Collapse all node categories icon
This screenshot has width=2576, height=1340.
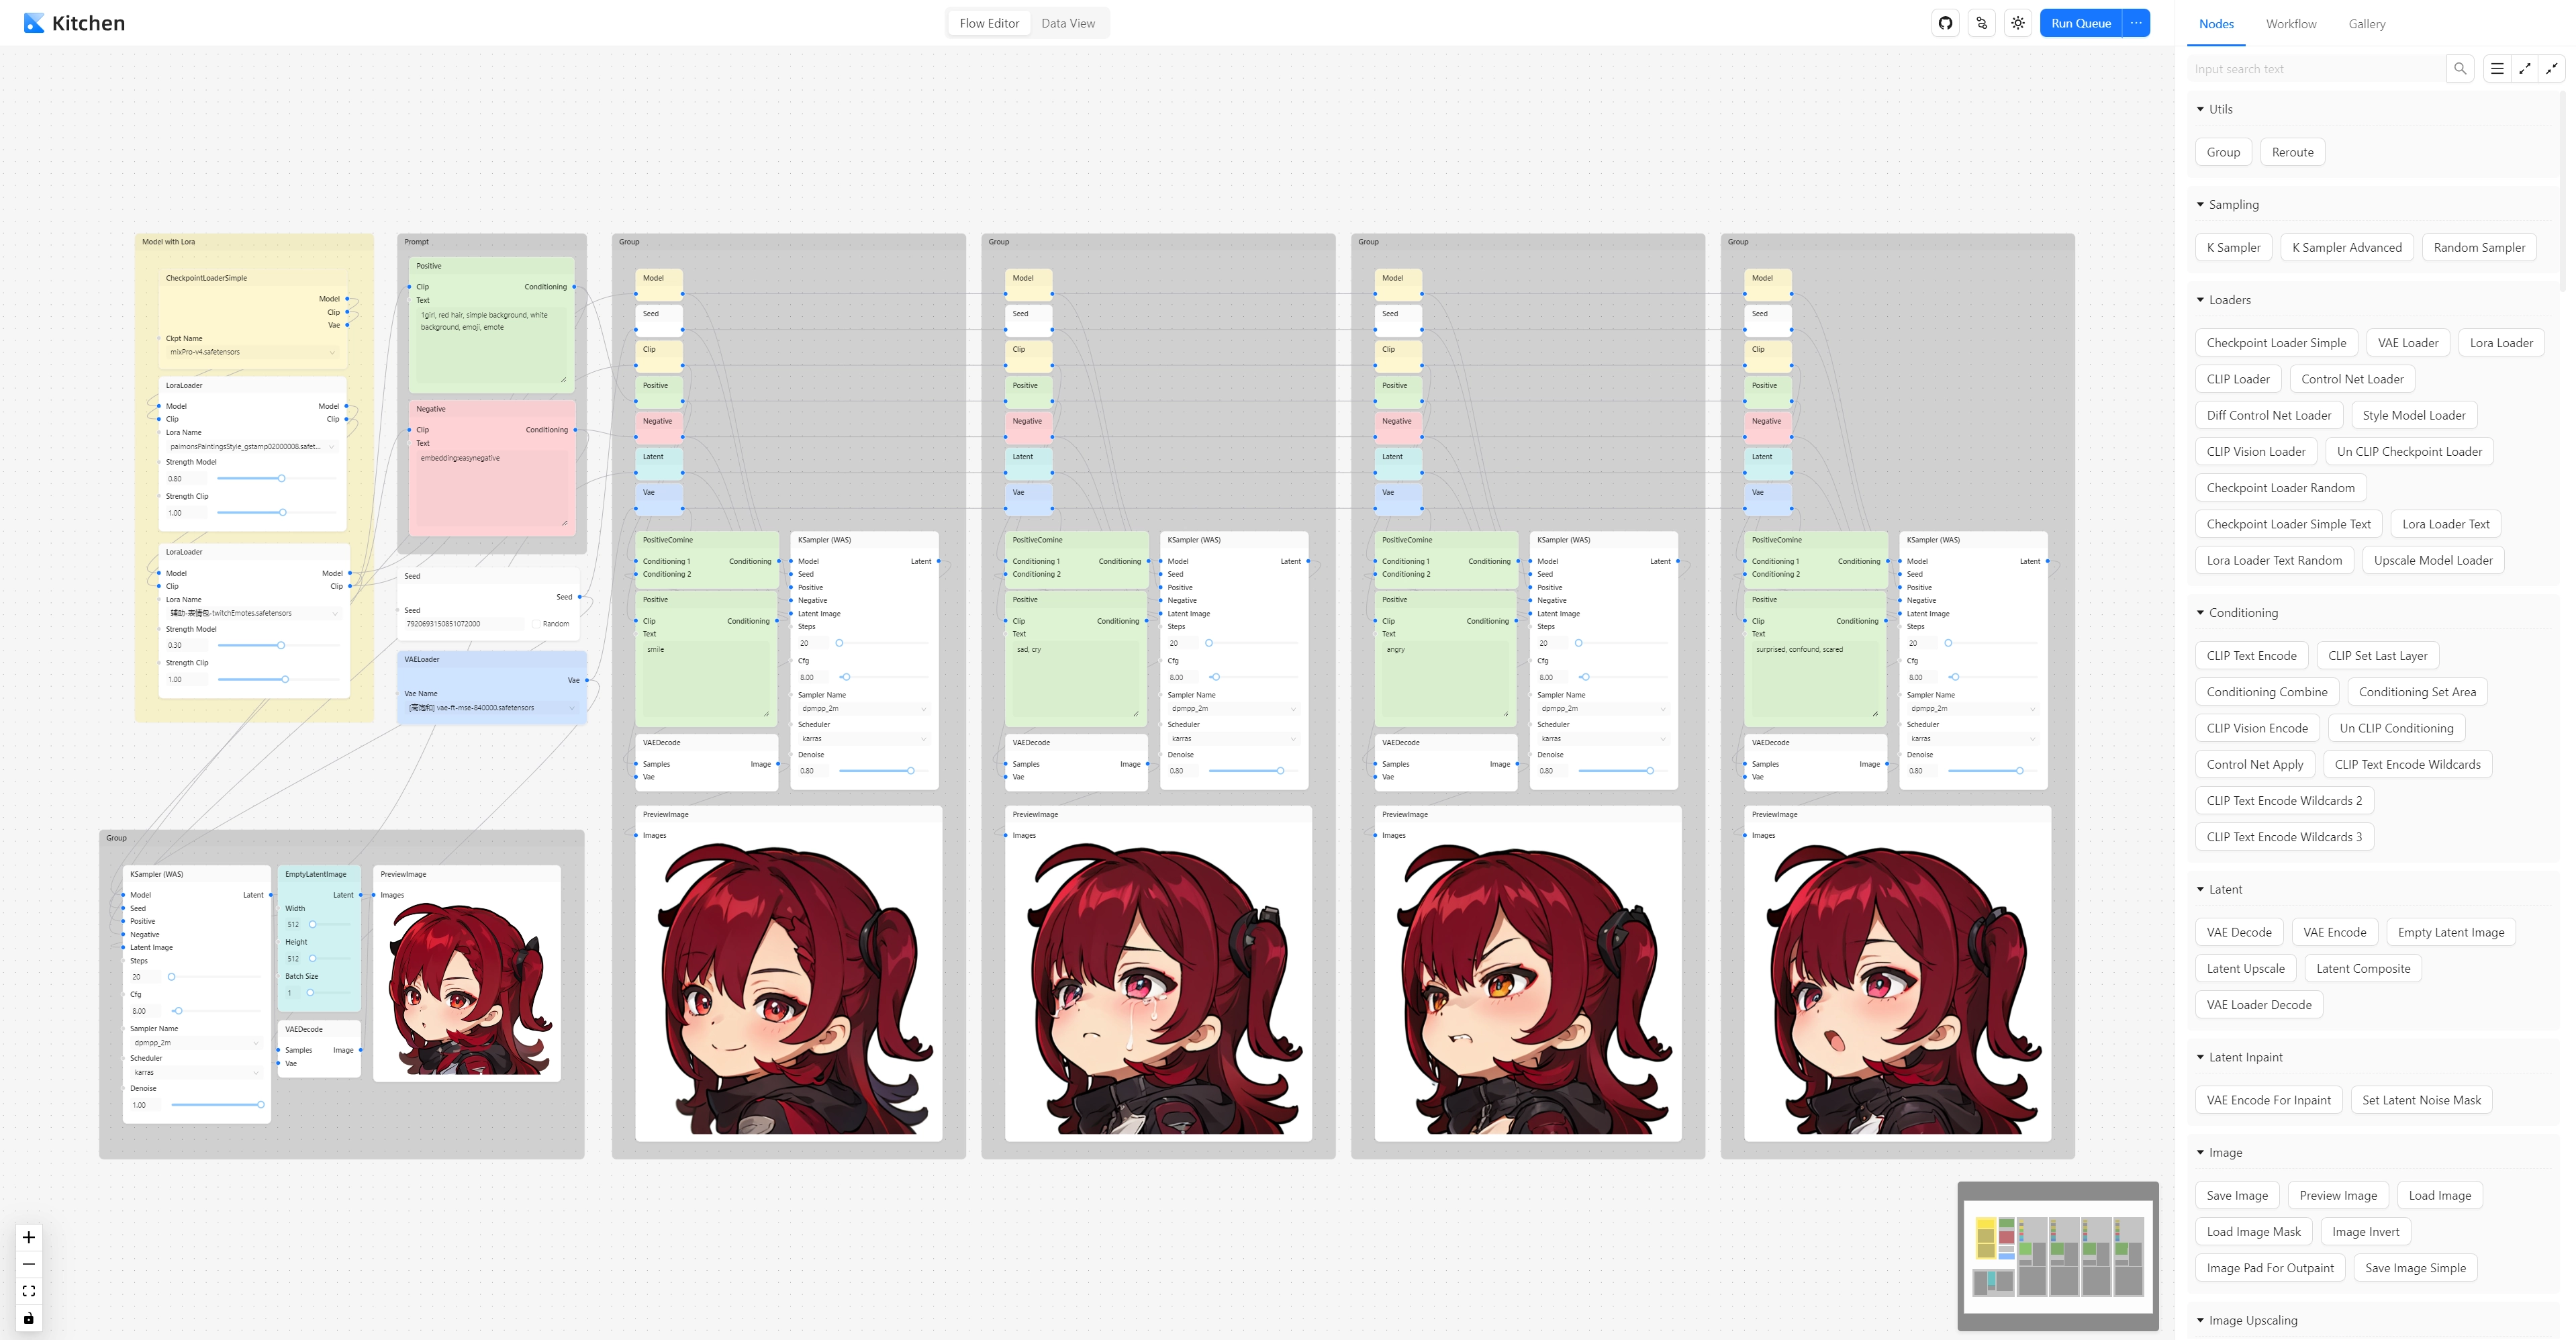(x=2552, y=69)
